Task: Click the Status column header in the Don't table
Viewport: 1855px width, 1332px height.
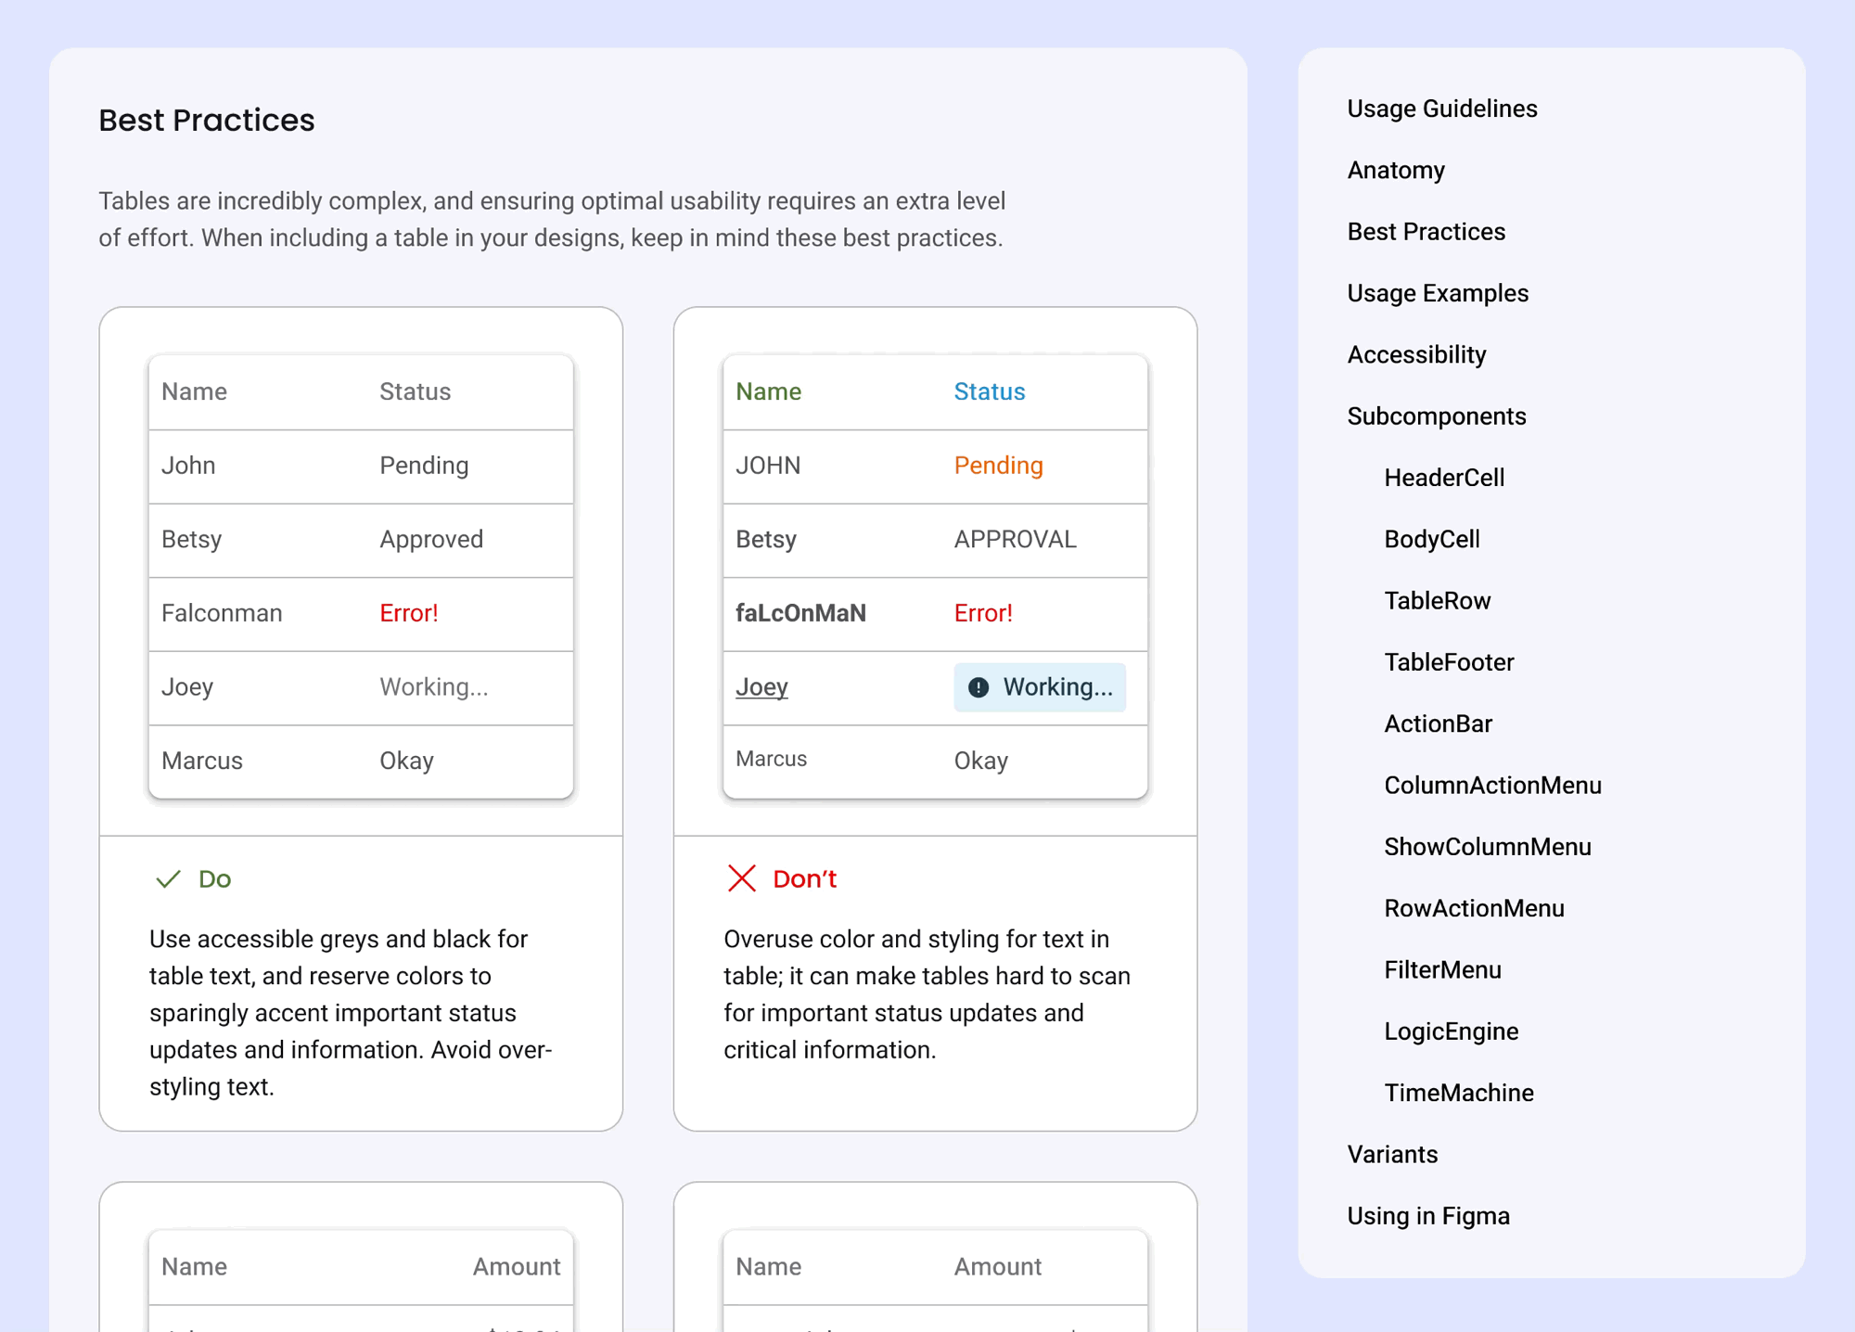Action: (989, 391)
